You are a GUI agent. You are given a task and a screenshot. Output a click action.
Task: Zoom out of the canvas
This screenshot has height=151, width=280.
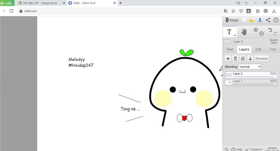click(261, 33)
